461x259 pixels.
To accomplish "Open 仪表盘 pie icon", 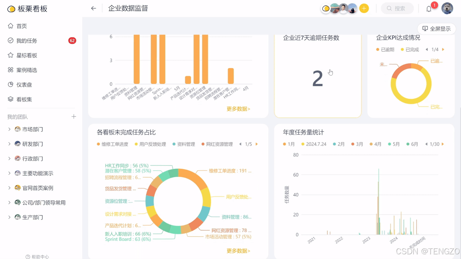I will point(10,85).
